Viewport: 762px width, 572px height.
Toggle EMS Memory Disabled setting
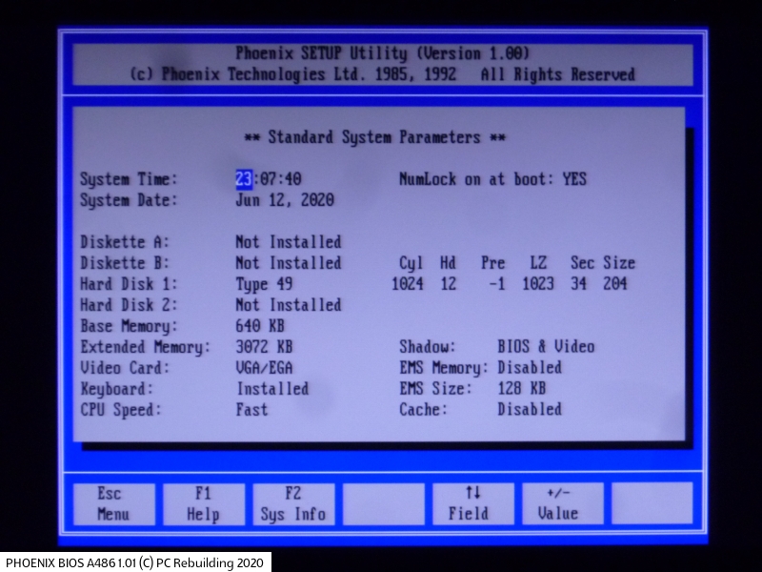tap(529, 368)
